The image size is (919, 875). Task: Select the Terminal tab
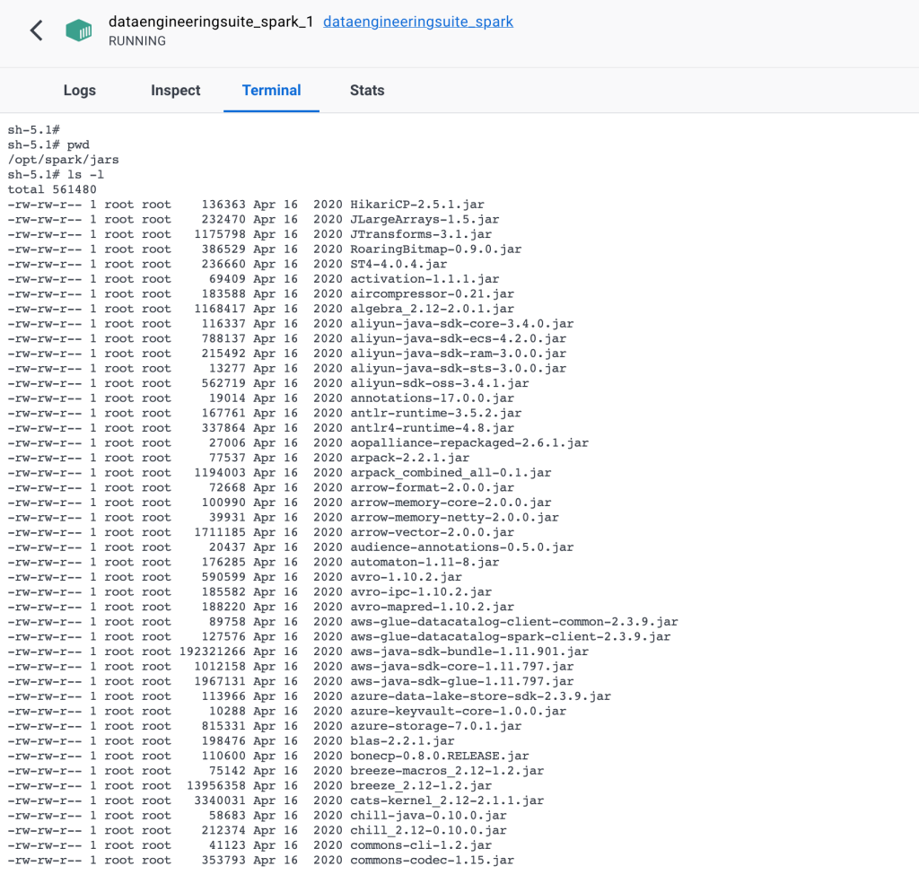pos(271,90)
